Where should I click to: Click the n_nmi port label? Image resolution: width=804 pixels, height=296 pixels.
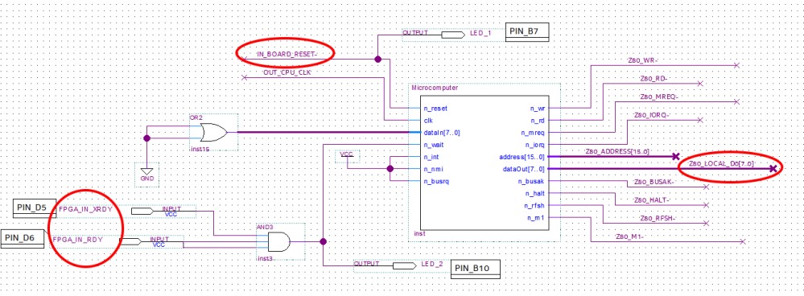click(x=433, y=169)
